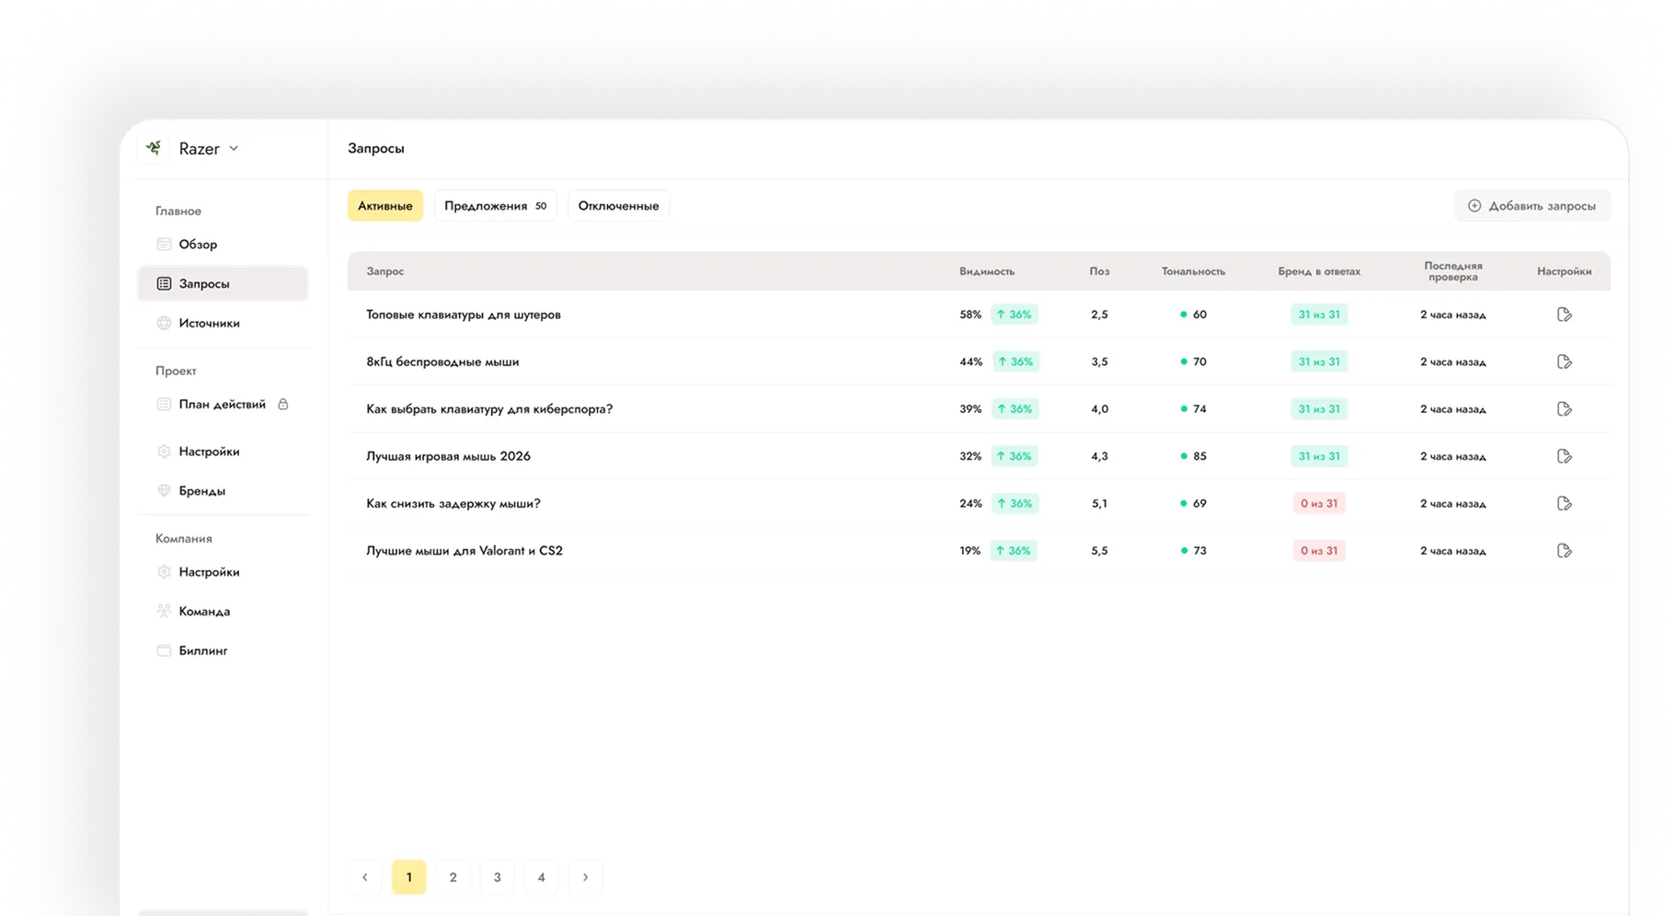Click the 58% visibility value
The height and width of the screenshot is (916, 1674).
click(x=970, y=315)
